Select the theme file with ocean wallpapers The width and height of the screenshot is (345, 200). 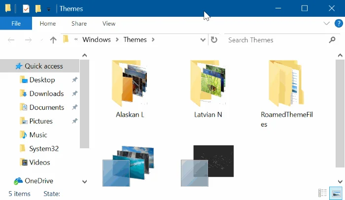click(x=128, y=166)
